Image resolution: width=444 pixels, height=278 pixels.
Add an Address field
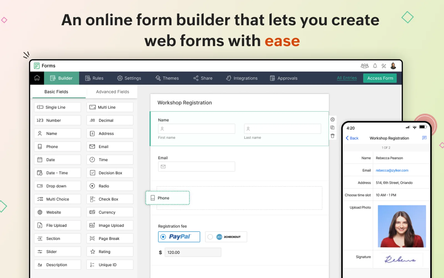coord(110,133)
